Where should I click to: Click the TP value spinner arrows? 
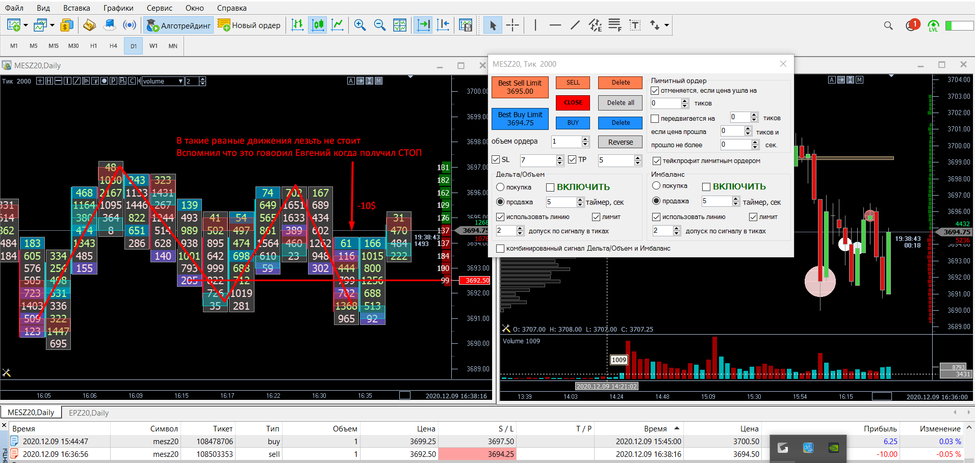pyautogui.click(x=637, y=160)
